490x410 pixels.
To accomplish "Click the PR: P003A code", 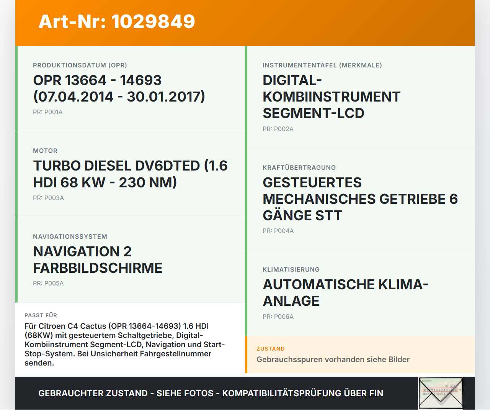I will click(48, 198).
